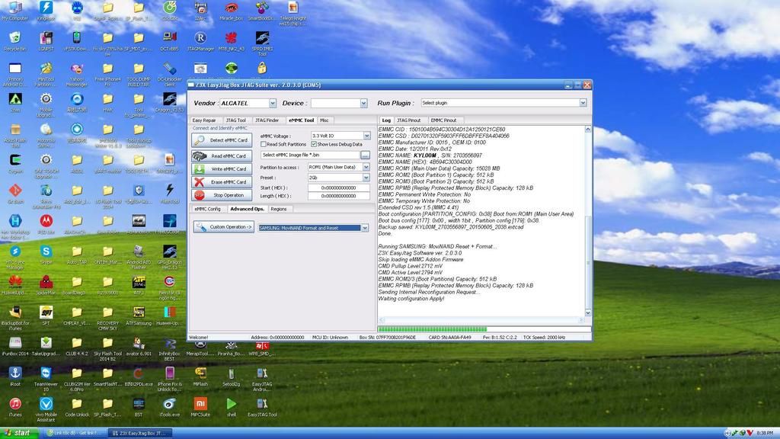Uncheck Show Less Debug Data
The height and width of the screenshot is (439, 780).
point(314,144)
